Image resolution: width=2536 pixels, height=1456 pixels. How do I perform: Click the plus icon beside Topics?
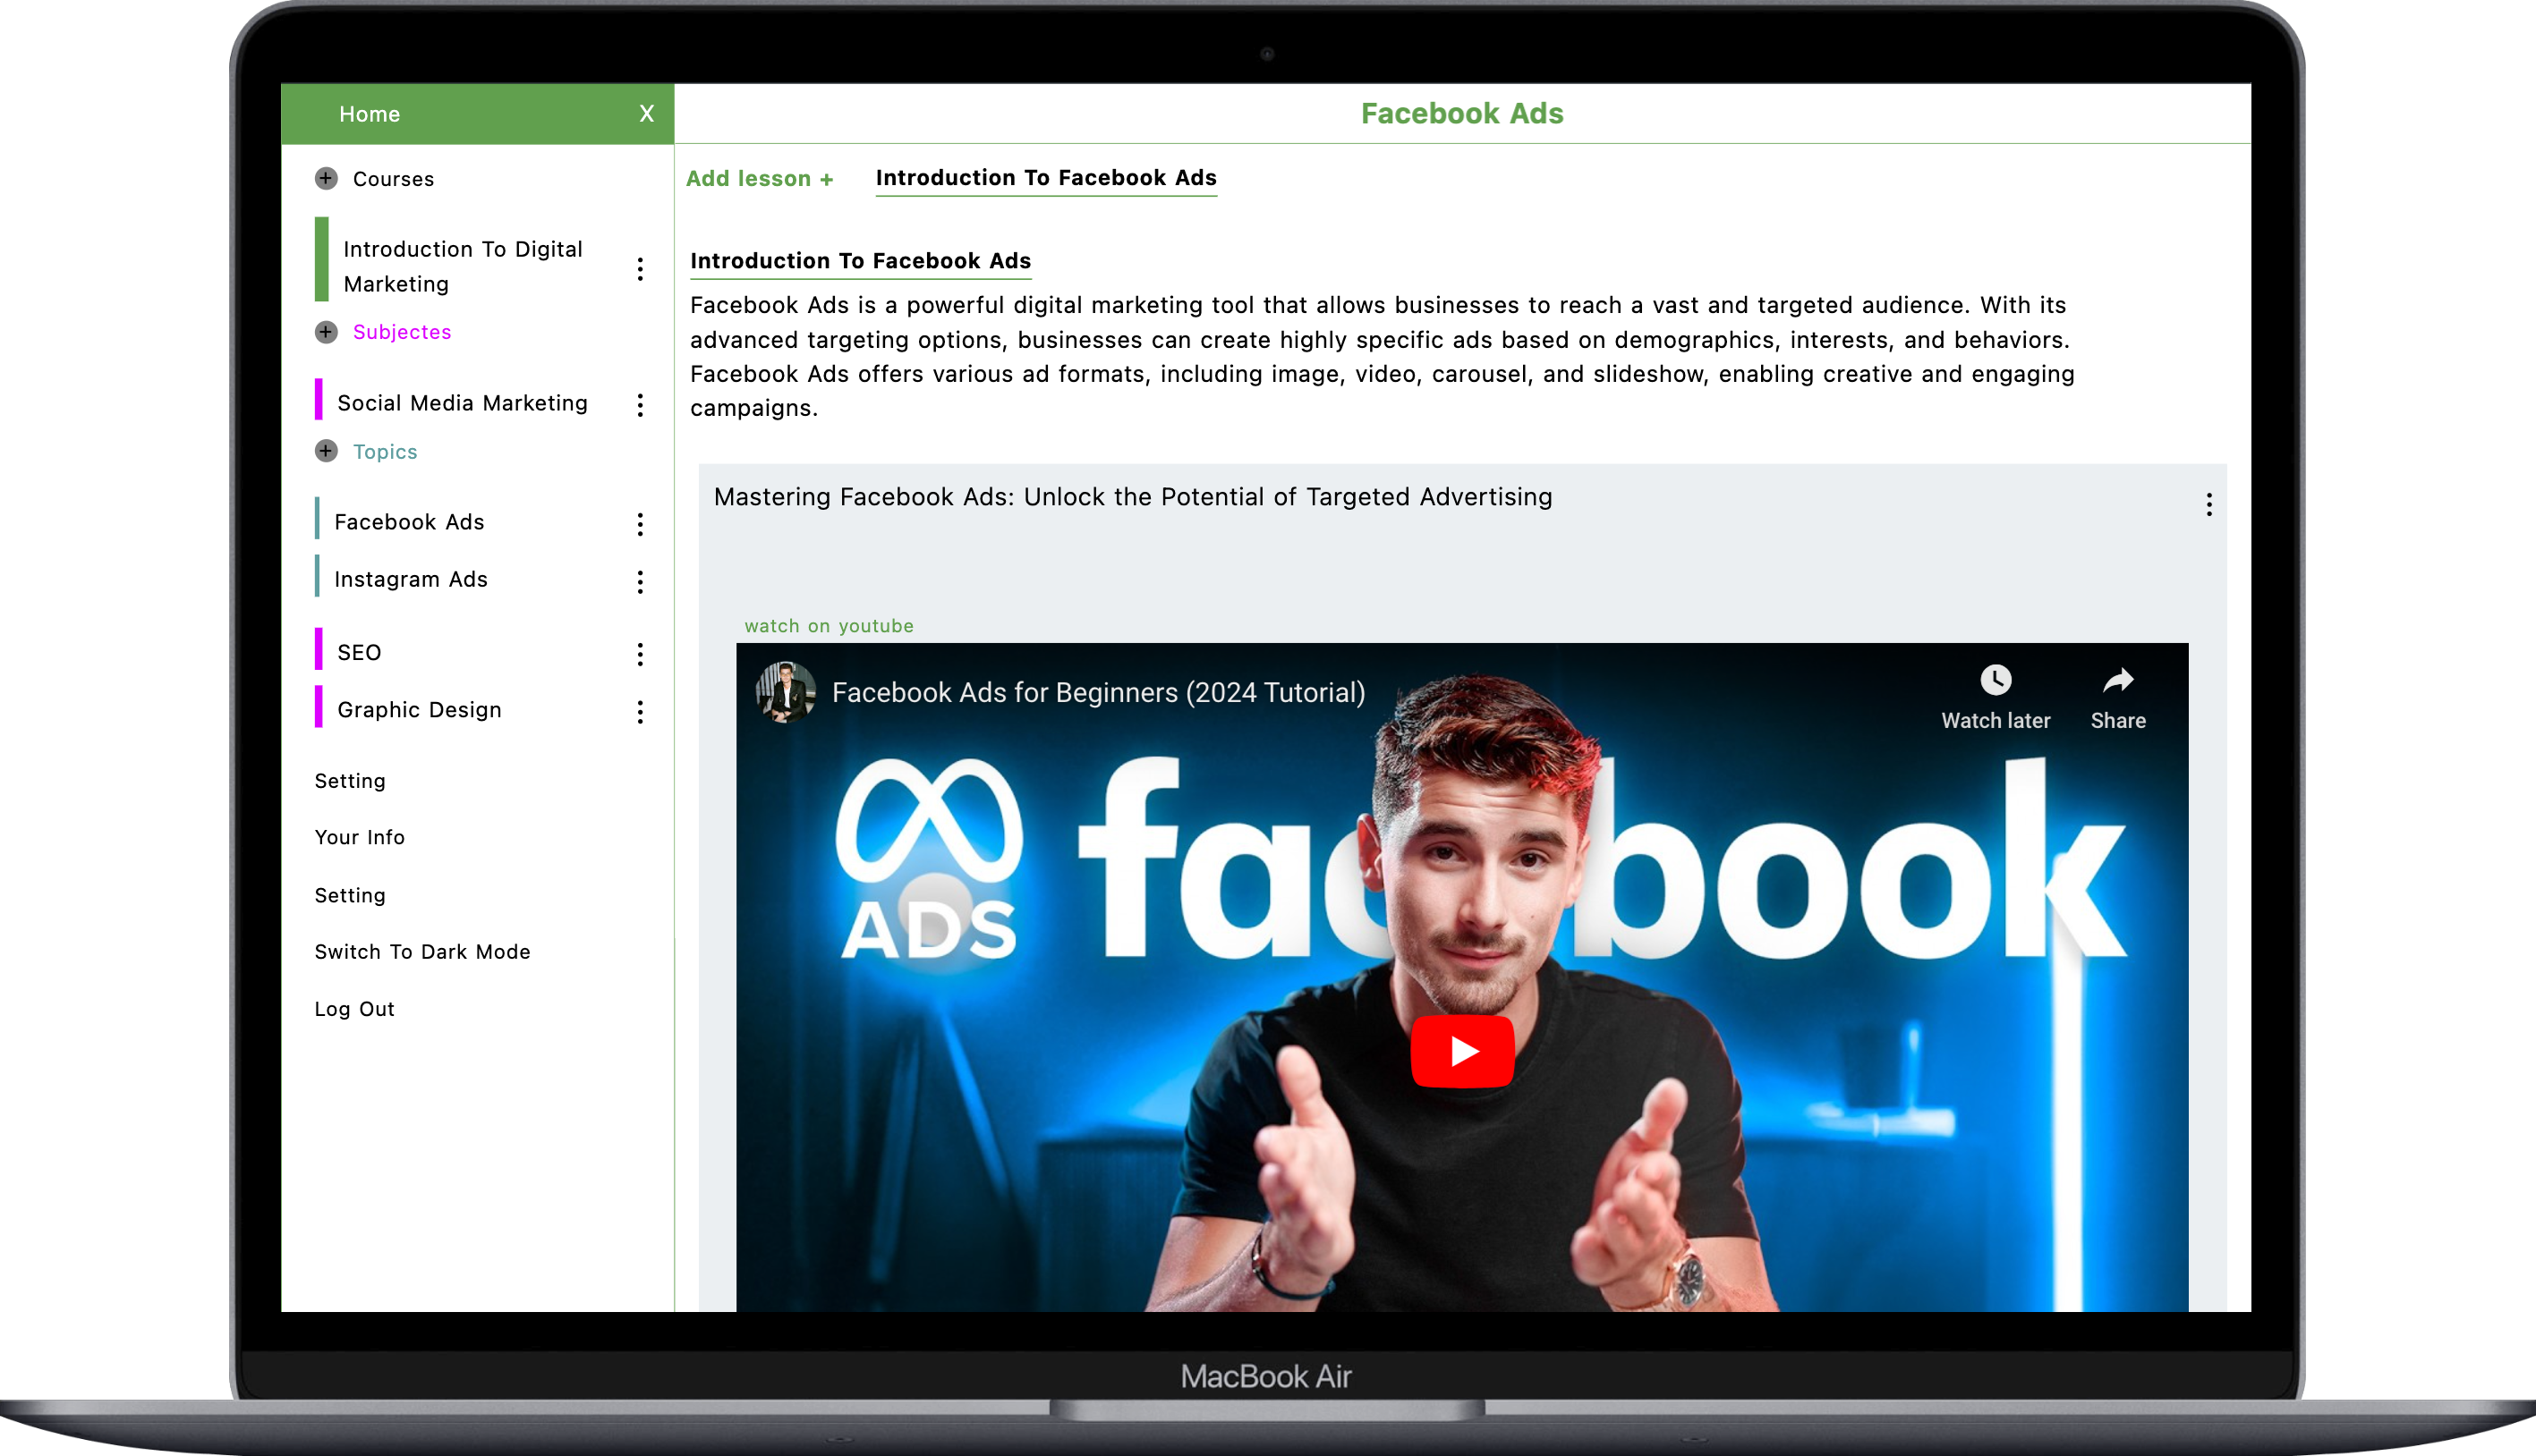(x=326, y=451)
